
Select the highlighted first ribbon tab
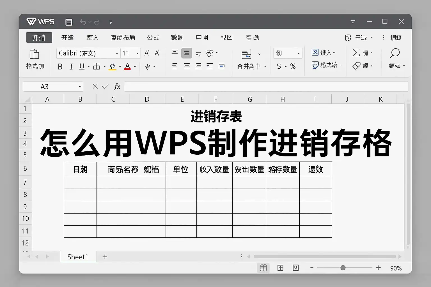[x=39, y=38]
